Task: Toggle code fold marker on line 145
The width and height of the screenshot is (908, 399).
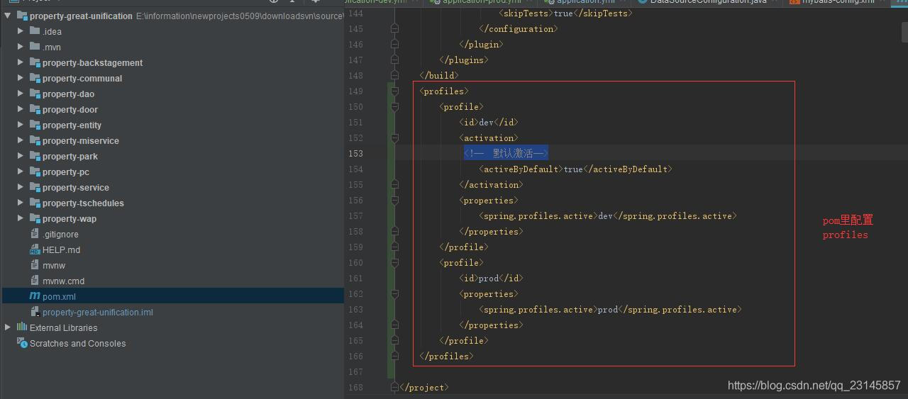Action: pos(394,28)
